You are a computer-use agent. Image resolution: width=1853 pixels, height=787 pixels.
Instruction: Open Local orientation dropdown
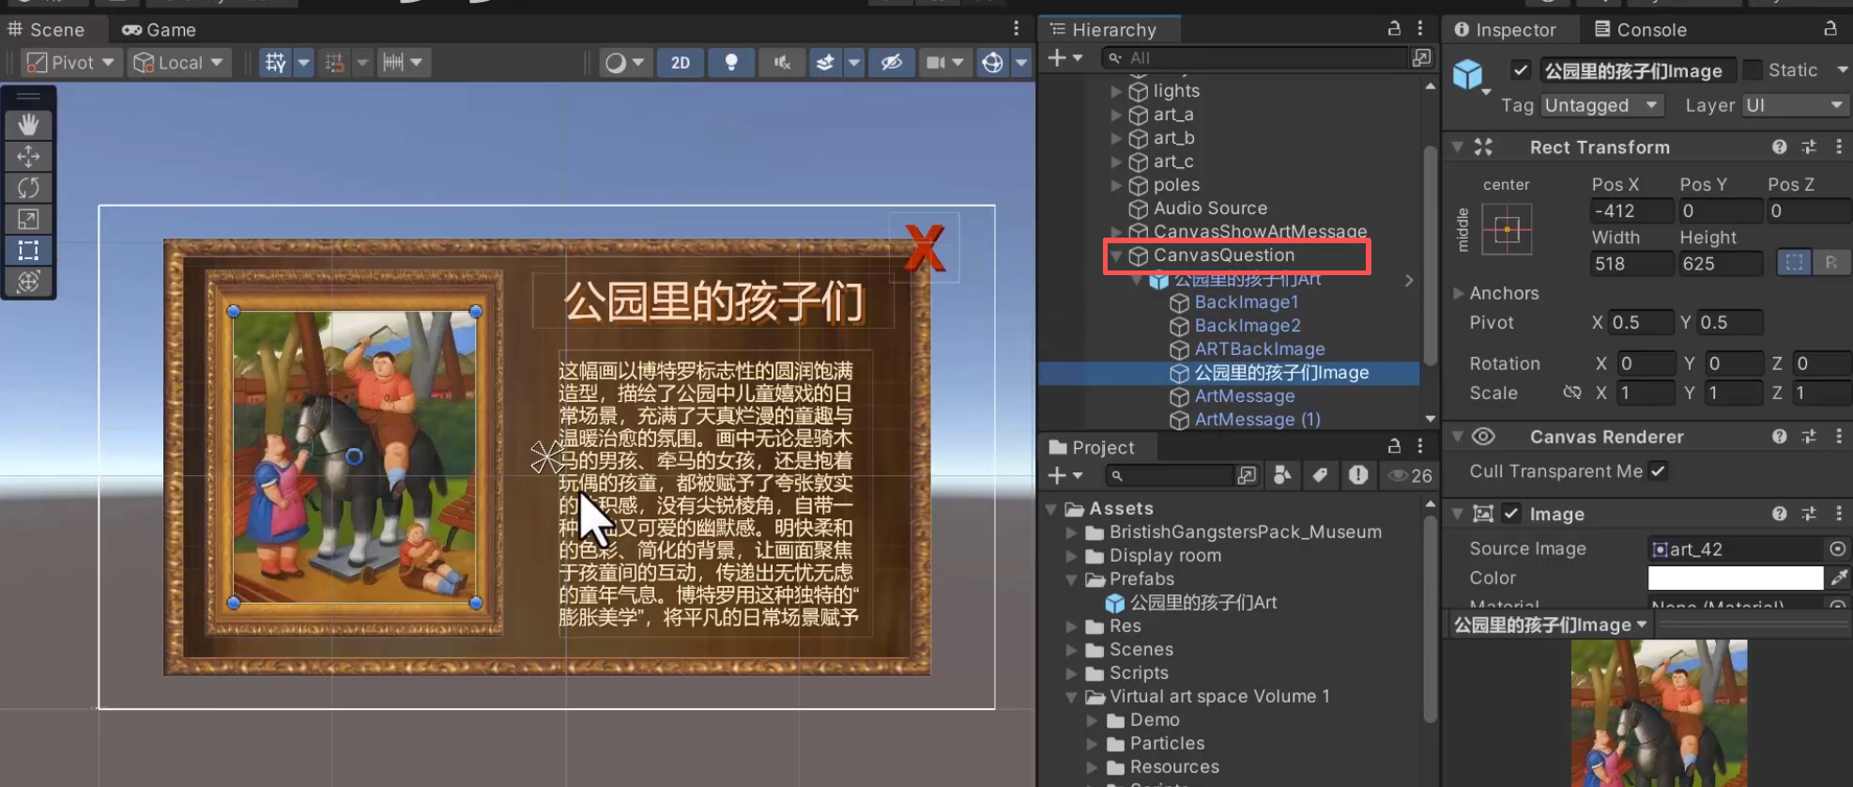180,63
